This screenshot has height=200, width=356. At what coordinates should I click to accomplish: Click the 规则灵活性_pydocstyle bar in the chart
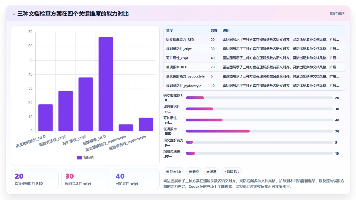[146, 124]
